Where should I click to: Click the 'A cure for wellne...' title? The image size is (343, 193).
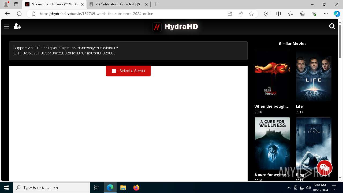coord(272,175)
